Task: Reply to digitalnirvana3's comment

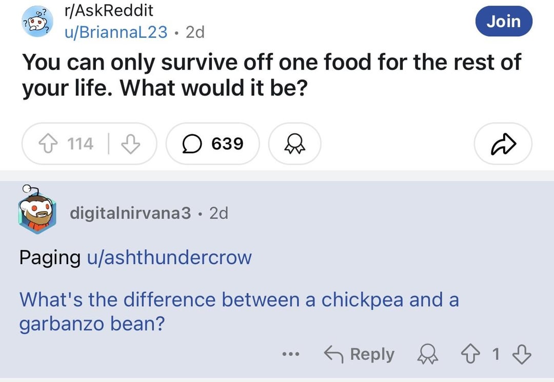Action: pyautogui.click(x=359, y=354)
